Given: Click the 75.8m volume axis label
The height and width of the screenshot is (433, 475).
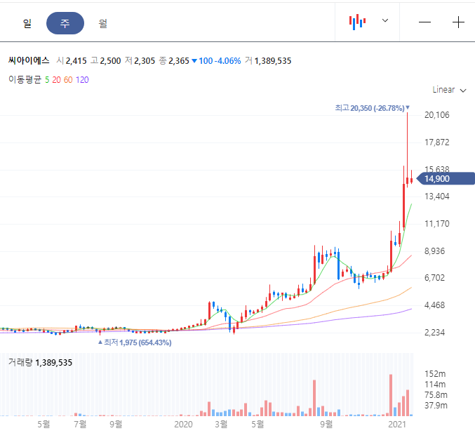Looking at the screenshot, I should tap(436, 395).
